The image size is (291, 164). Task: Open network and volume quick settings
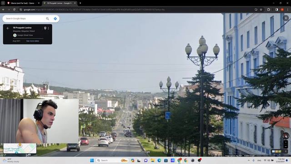[269, 160]
